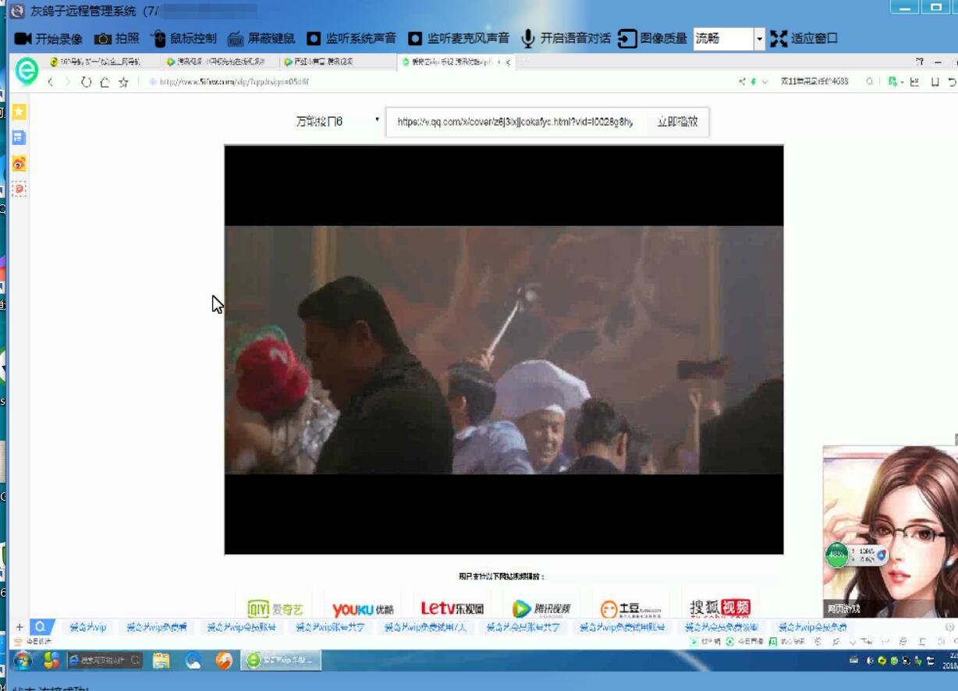Open the 图像质量 quality dropdown arrow

pos(759,38)
